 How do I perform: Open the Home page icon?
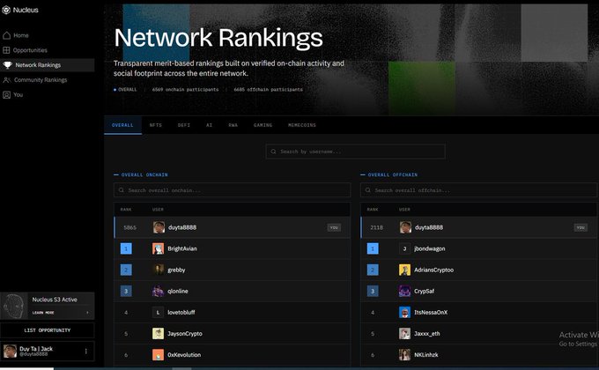click(6, 35)
